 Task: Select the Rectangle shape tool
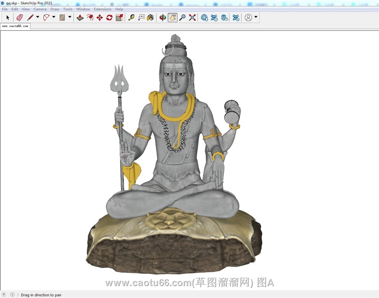coord(62,18)
